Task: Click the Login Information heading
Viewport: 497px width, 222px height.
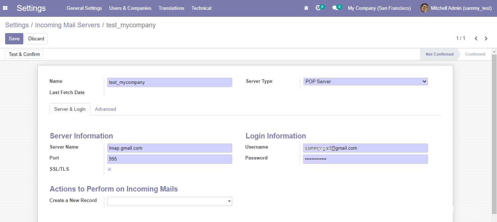Action: (276, 136)
